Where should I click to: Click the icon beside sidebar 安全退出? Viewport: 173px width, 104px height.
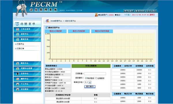coord(18,89)
